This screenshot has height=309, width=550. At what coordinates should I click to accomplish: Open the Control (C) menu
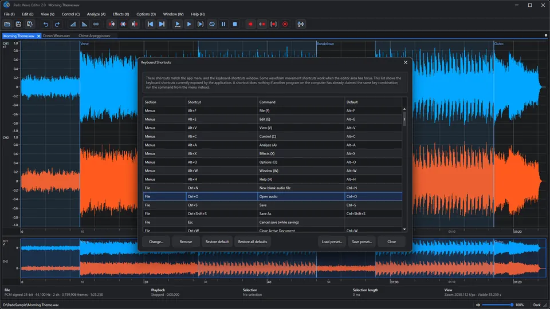pyautogui.click(x=70, y=14)
